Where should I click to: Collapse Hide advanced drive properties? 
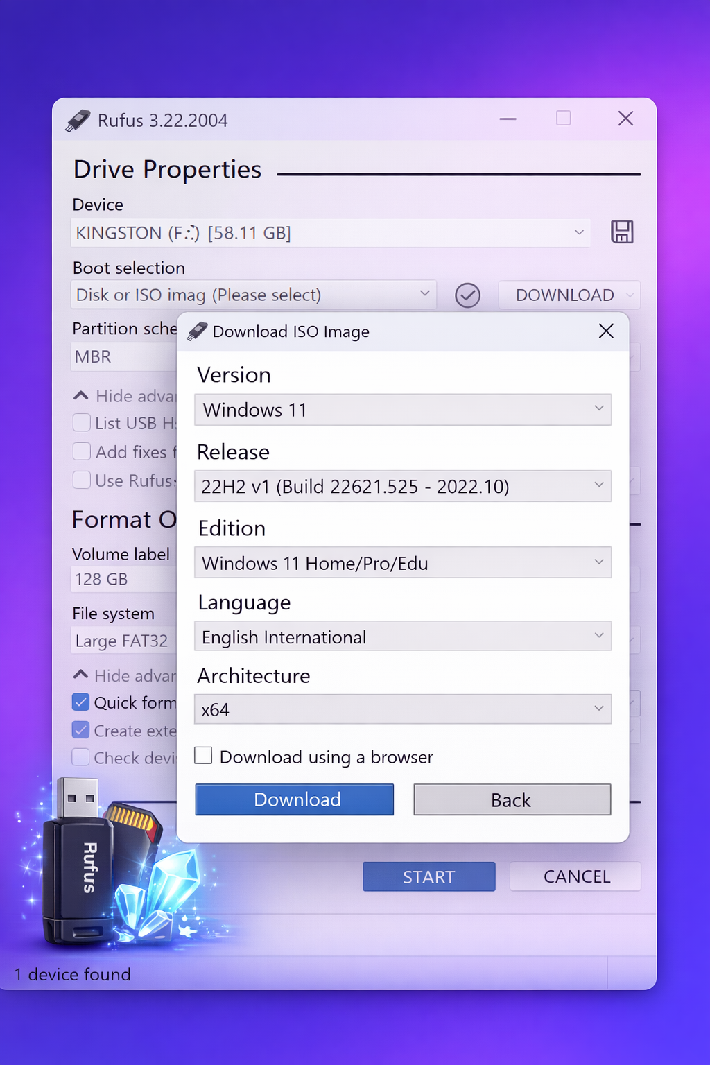[x=125, y=396]
